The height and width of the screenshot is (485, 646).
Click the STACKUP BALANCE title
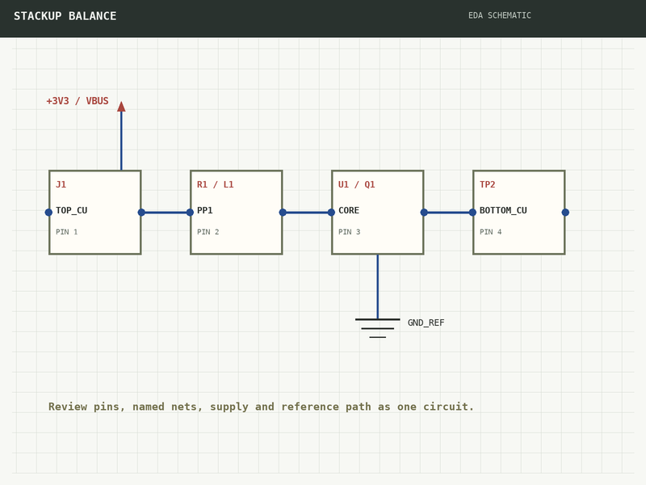click(x=65, y=16)
